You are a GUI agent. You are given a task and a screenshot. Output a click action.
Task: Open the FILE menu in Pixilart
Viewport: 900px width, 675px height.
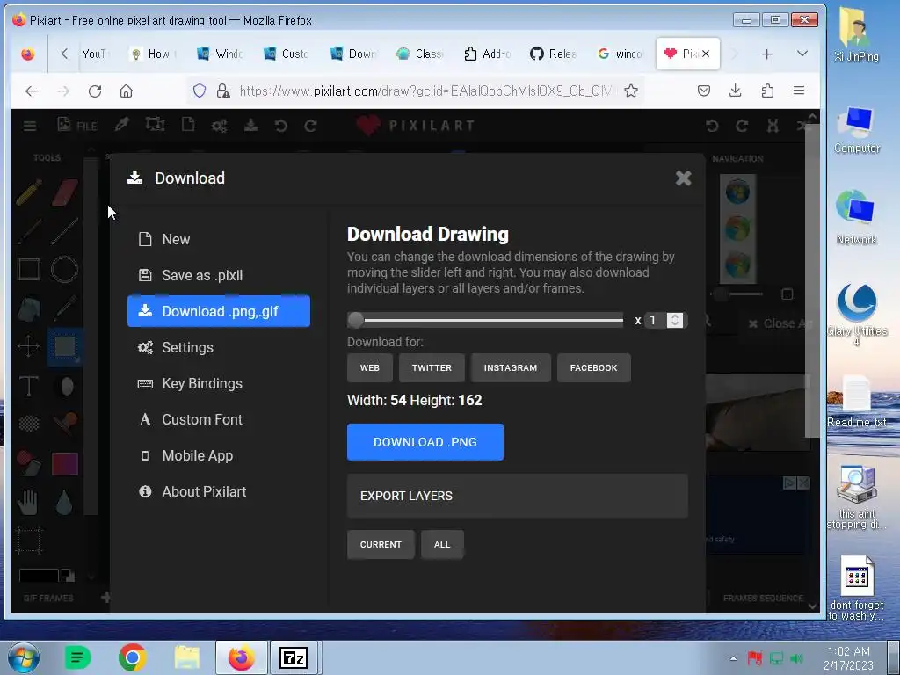(77, 125)
